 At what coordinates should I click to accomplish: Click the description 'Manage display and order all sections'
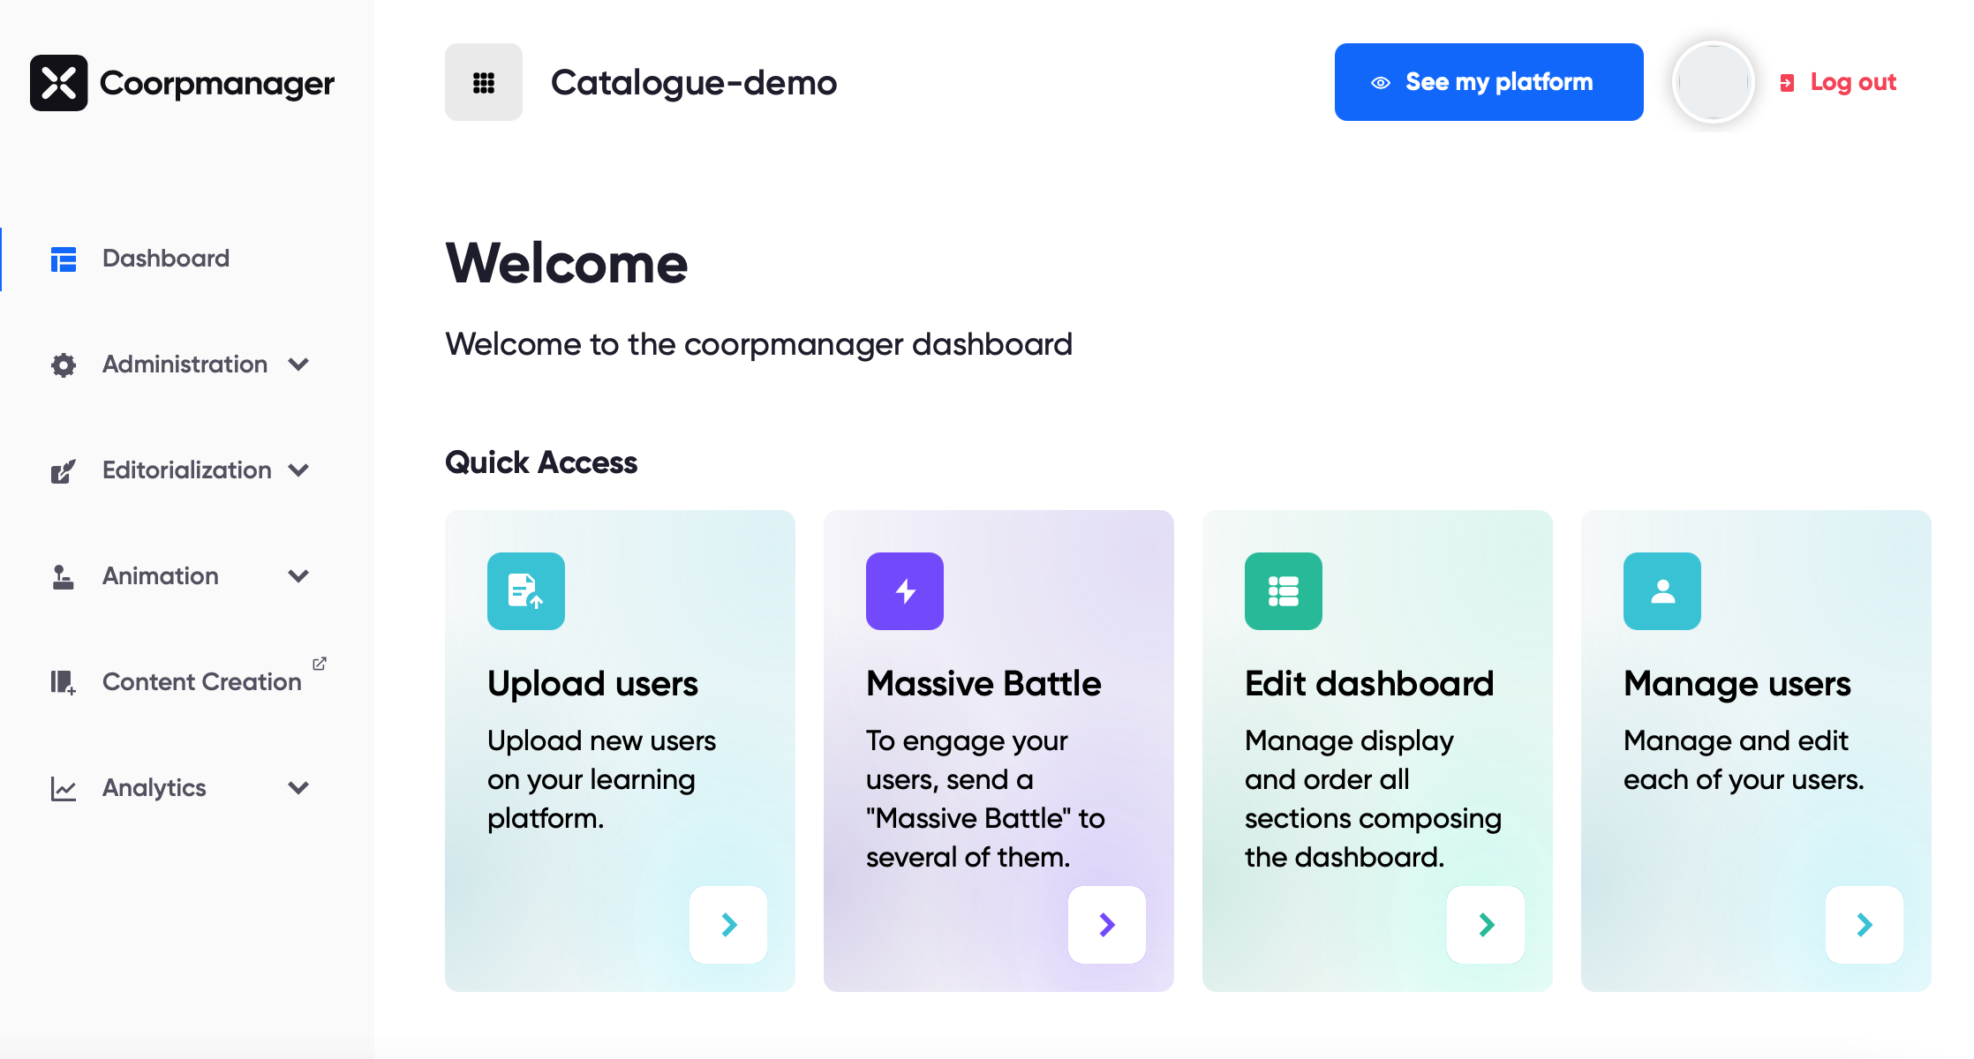pyautogui.click(x=1373, y=799)
